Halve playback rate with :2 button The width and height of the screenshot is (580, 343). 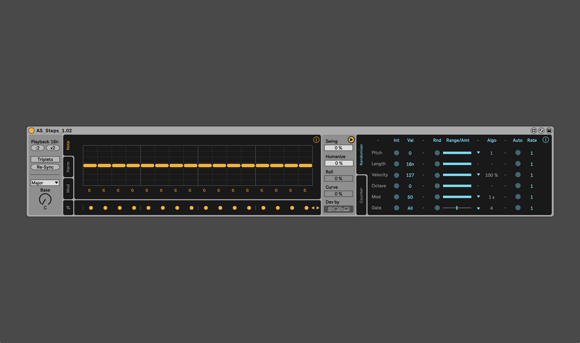[38, 148]
